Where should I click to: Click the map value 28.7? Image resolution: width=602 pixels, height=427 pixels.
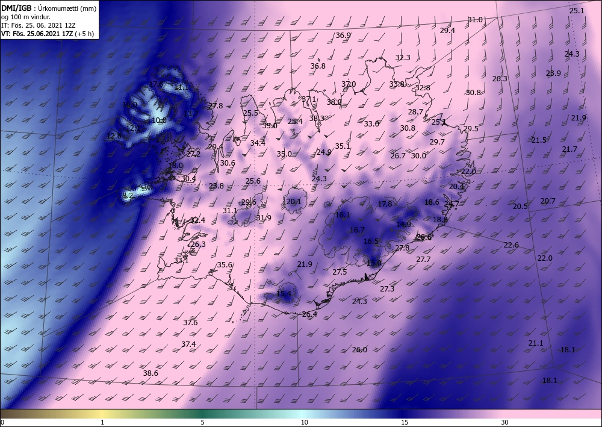415,112
